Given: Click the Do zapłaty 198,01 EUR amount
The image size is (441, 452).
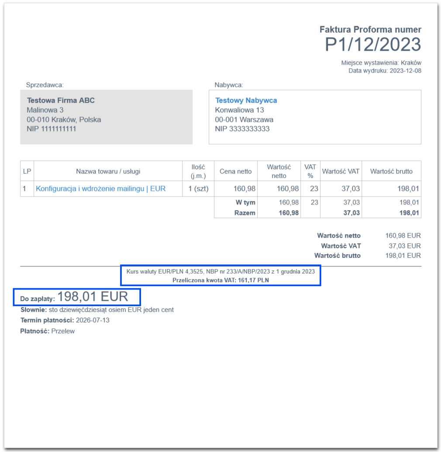Looking at the screenshot, I should click(93, 297).
